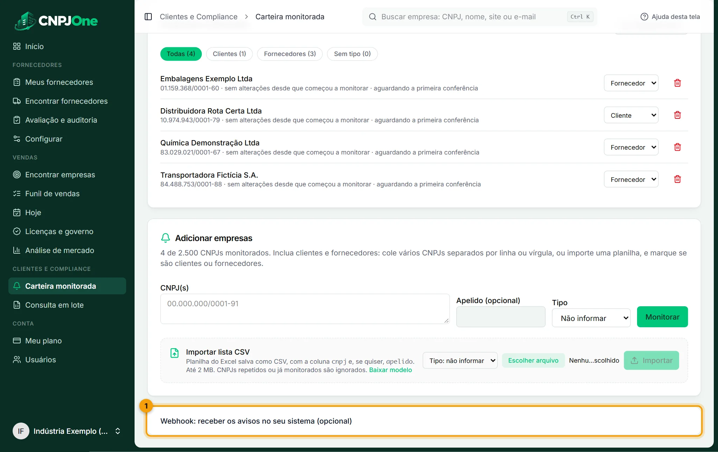Open Avaliação e auditoria
The width and height of the screenshot is (718, 452).
point(67,120)
